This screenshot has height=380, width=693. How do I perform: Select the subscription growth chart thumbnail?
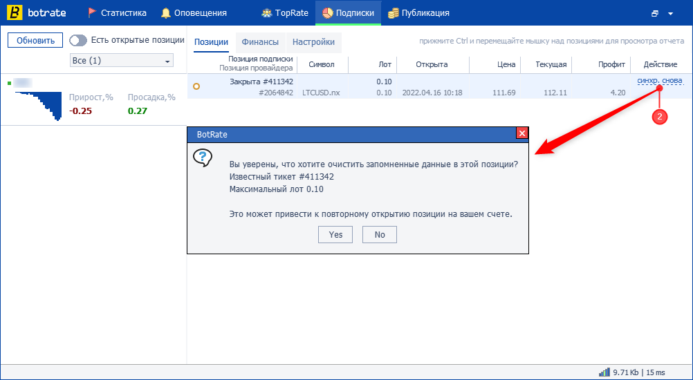[x=38, y=106]
